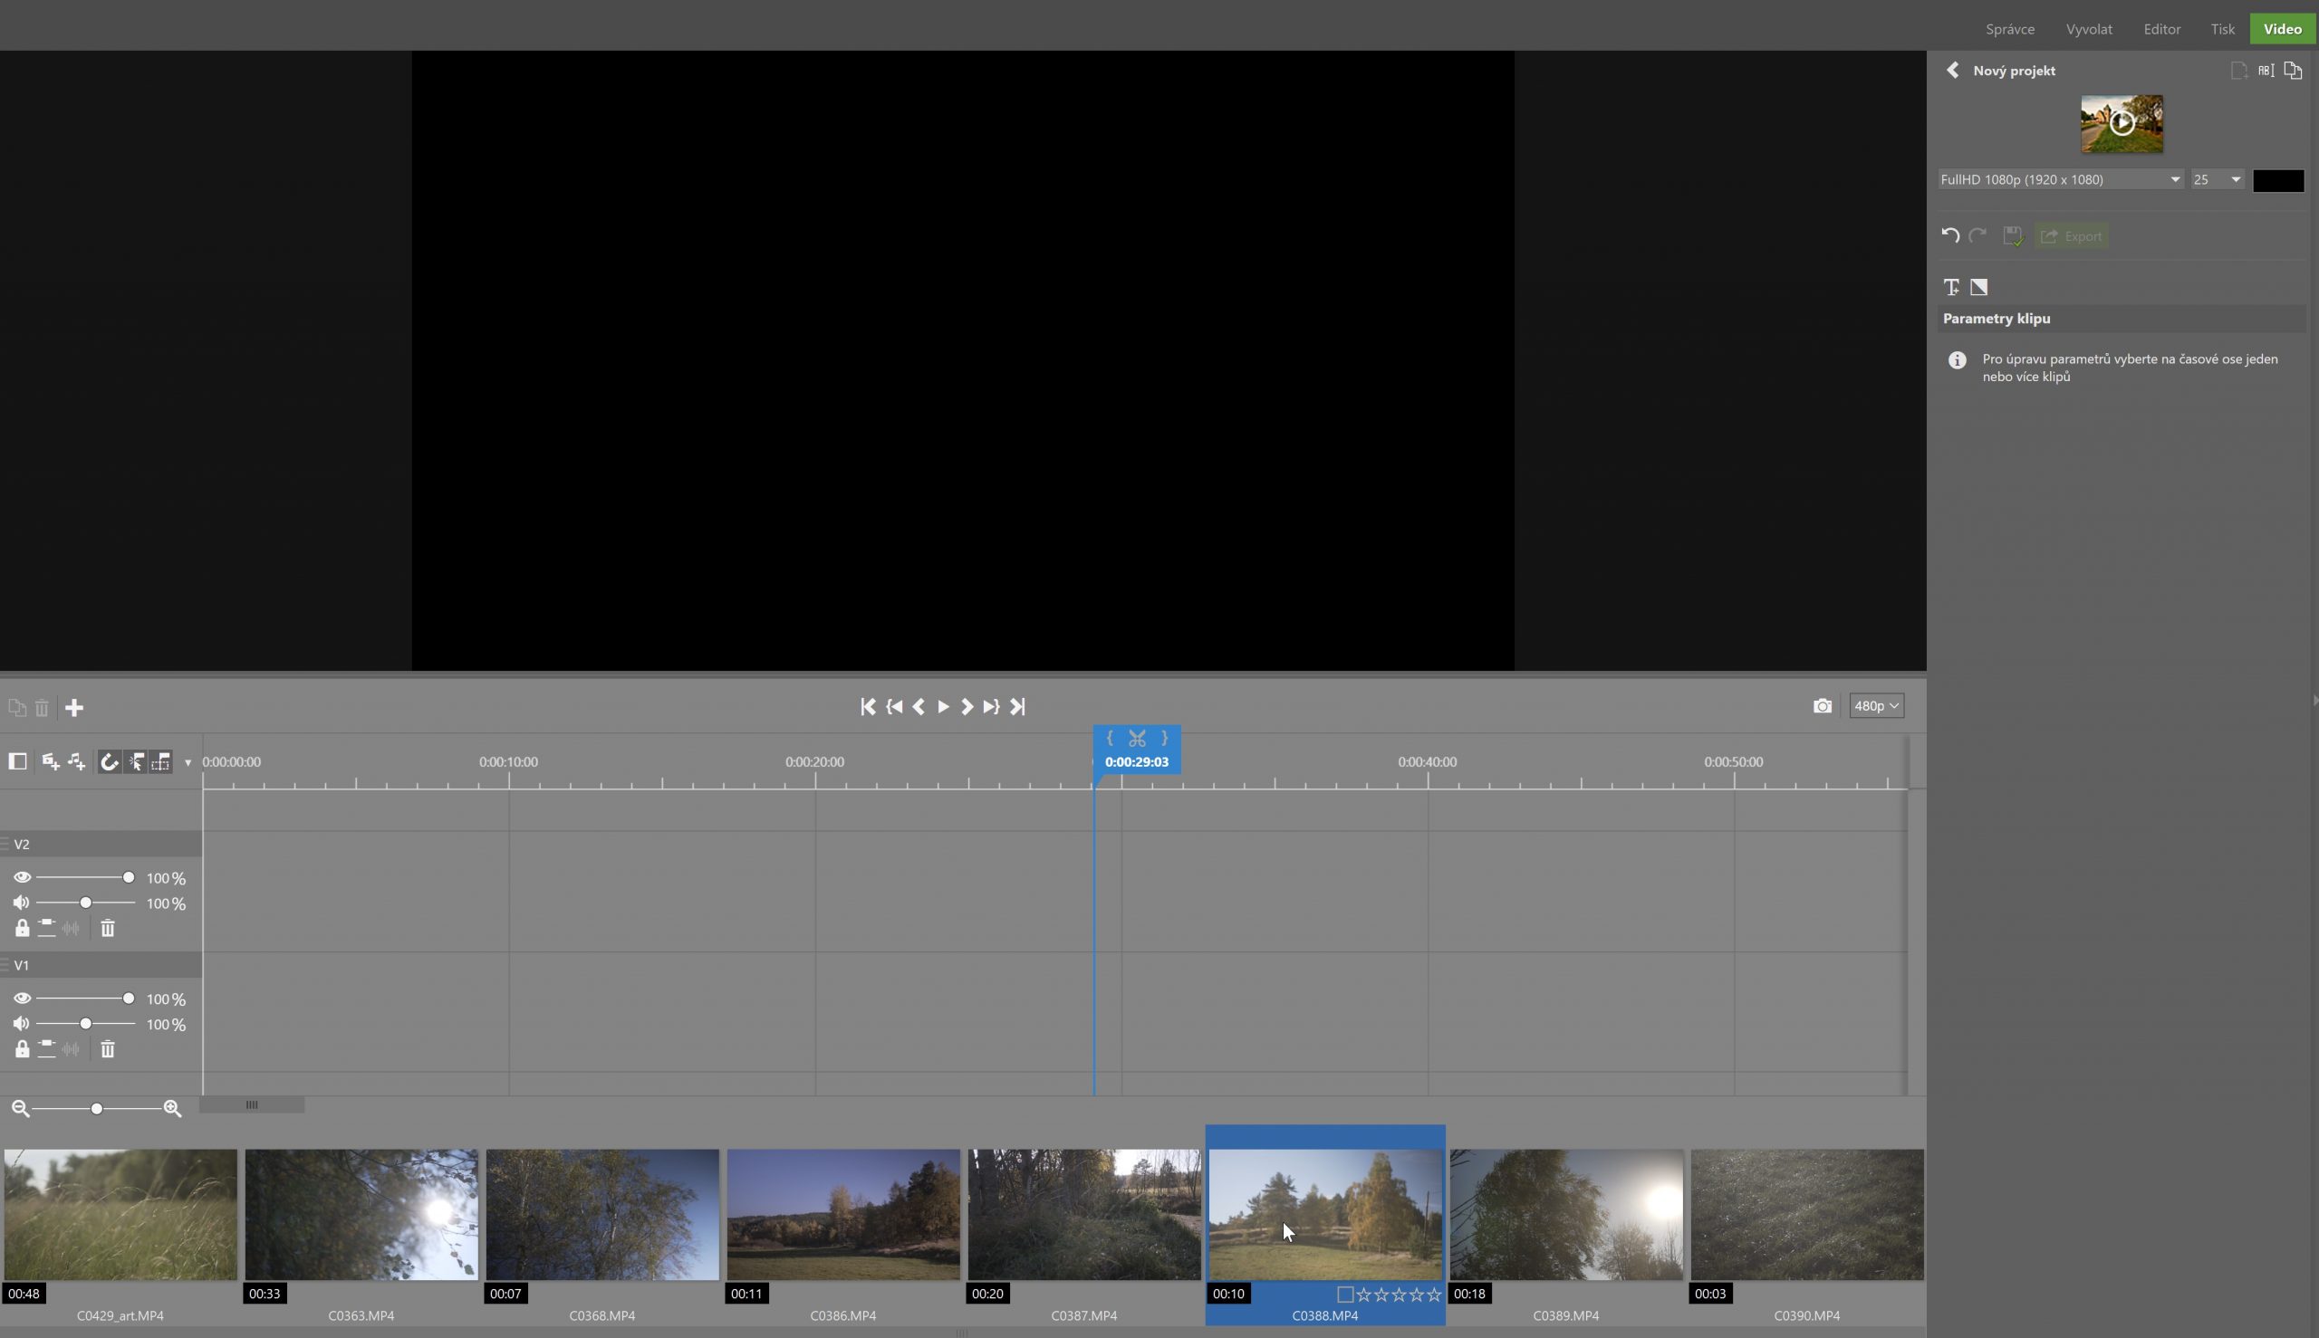Jump to the end of the timeline
This screenshot has height=1338, width=2319.
(1018, 707)
